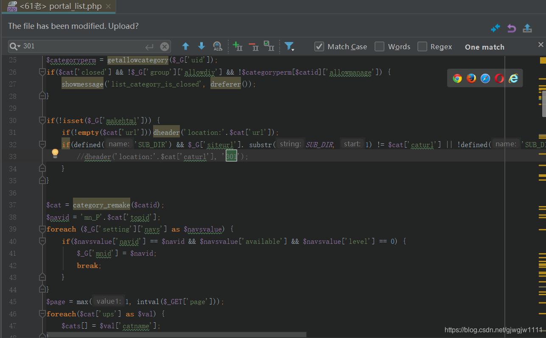This screenshot has width=546, height=338.
Task: Add selection for next occurrence icon
Action: [238, 46]
